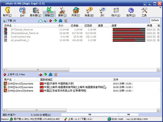Open the Messages (消息) page
Screen dimensions: 163x122
(89, 12)
